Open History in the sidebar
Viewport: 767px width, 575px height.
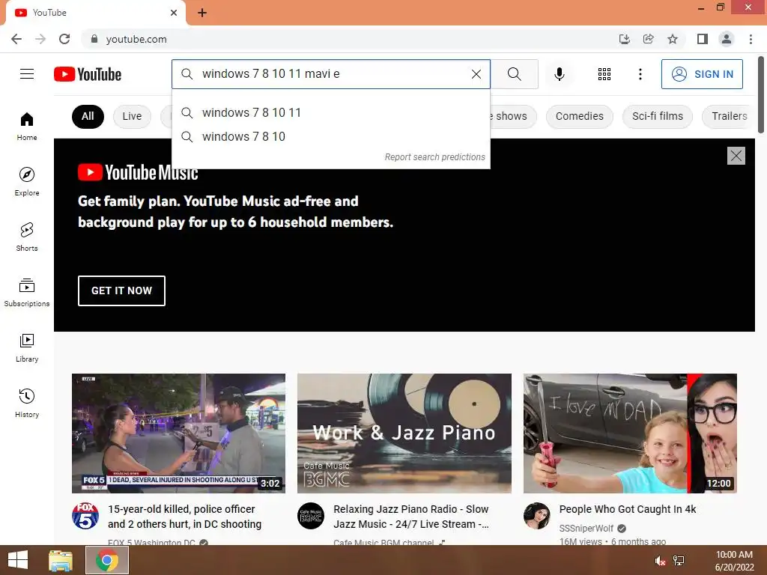(27, 403)
